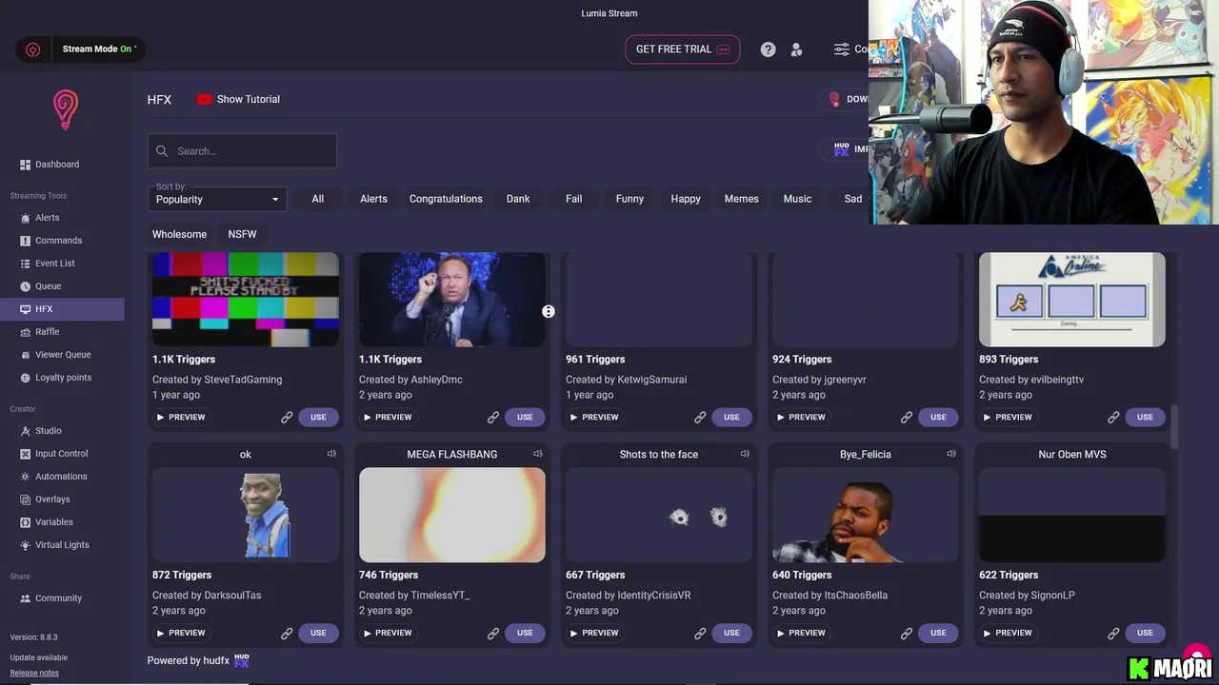
Task: Filter by Wholesome category
Action: [179, 234]
